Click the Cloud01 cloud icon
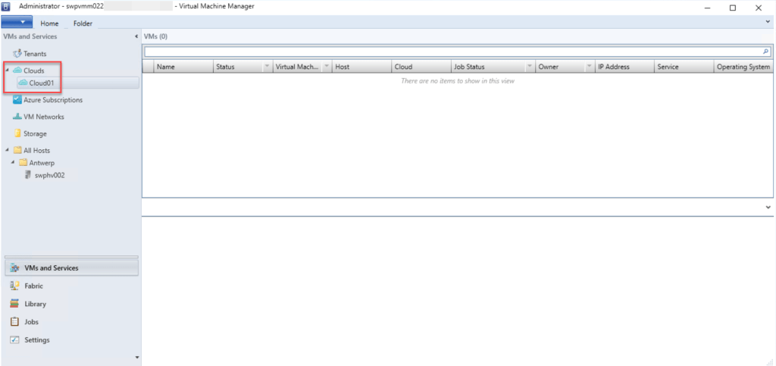The height and width of the screenshot is (366, 776). coord(23,83)
